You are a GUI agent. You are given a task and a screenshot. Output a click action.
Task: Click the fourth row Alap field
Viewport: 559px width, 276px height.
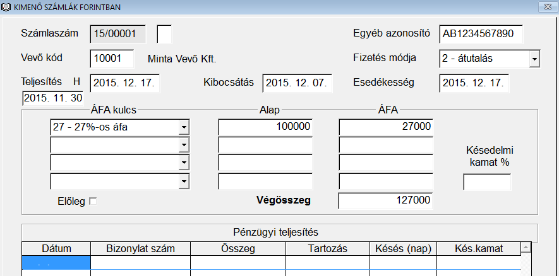tap(265, 181)
